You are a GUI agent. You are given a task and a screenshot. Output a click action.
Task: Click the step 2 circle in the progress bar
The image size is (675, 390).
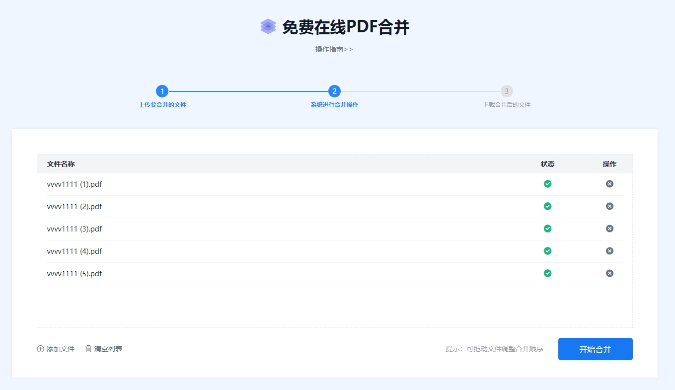(334, 91)
